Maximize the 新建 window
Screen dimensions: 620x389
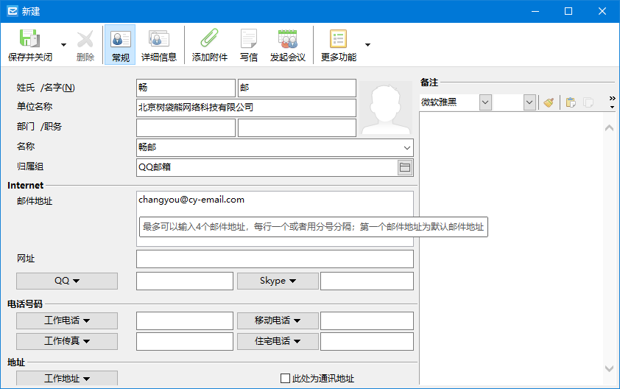pos(568,11)
